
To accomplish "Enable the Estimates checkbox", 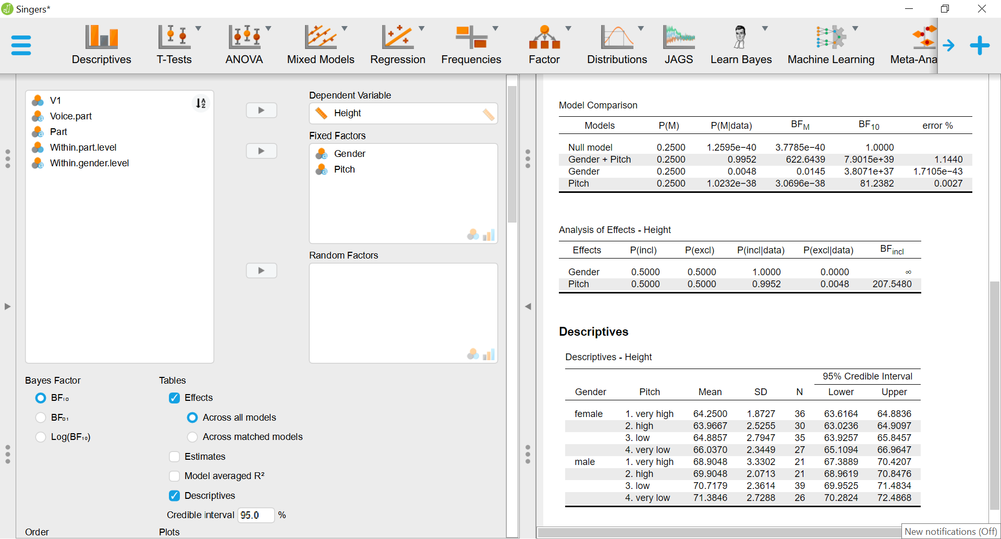I will (175, 457).
